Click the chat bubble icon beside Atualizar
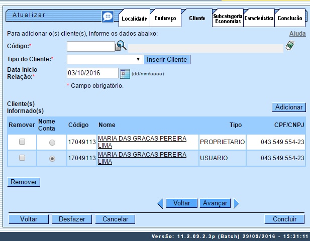The width and height of the screenshot is (310, 241). tap(108, 17)
